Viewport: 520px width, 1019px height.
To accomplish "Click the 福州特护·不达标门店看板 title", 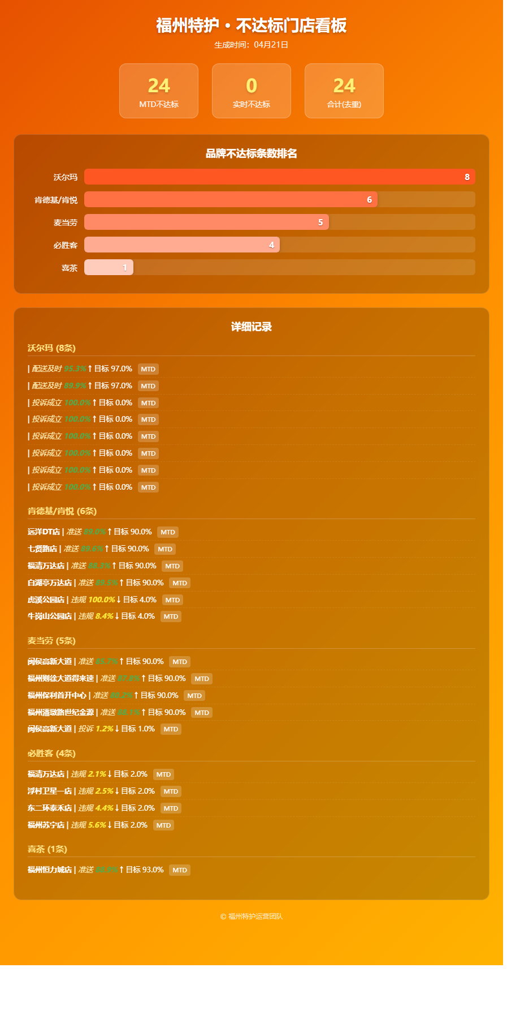I will tap(252, 25).
